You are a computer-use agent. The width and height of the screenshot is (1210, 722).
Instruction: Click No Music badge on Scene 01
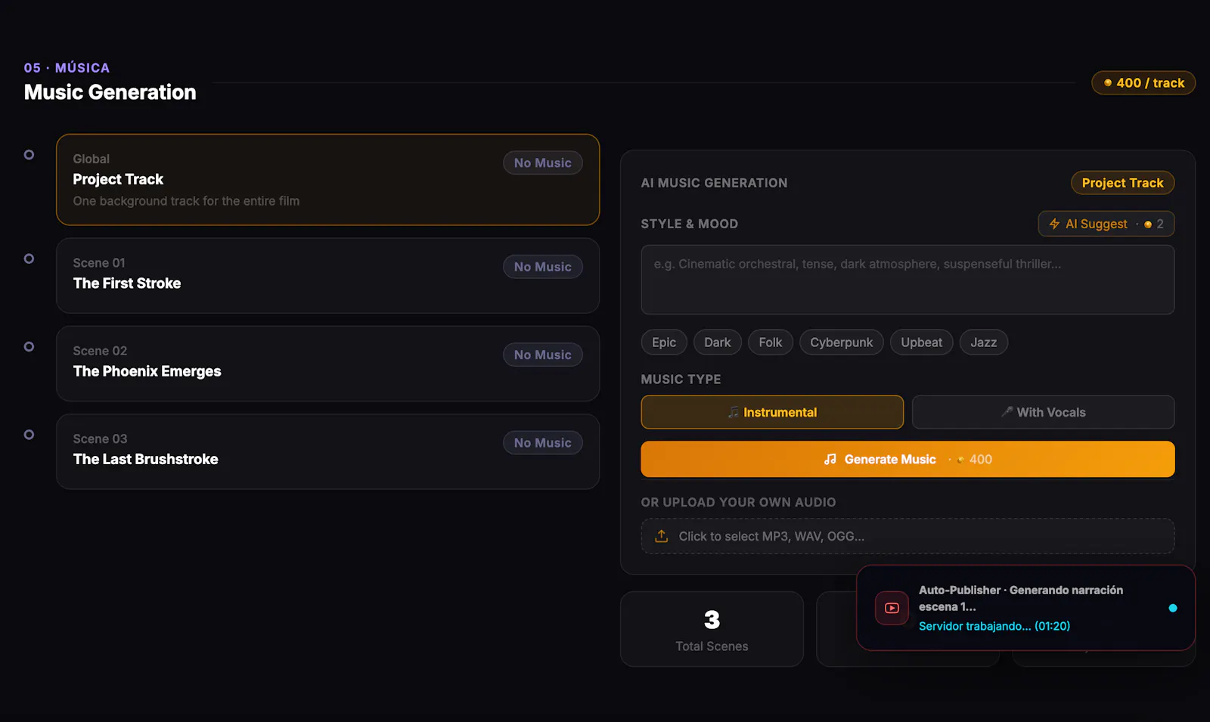(543, 267)
